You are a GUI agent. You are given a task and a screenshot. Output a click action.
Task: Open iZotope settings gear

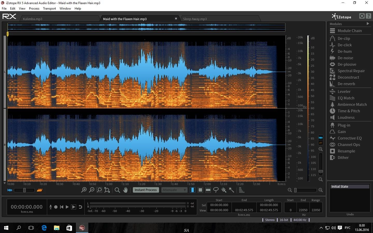coord(362,16)
